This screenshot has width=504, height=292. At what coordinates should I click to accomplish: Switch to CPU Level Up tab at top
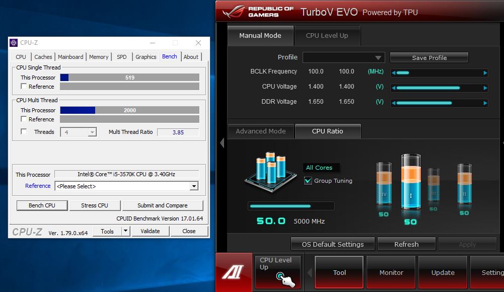click(327, 36)
